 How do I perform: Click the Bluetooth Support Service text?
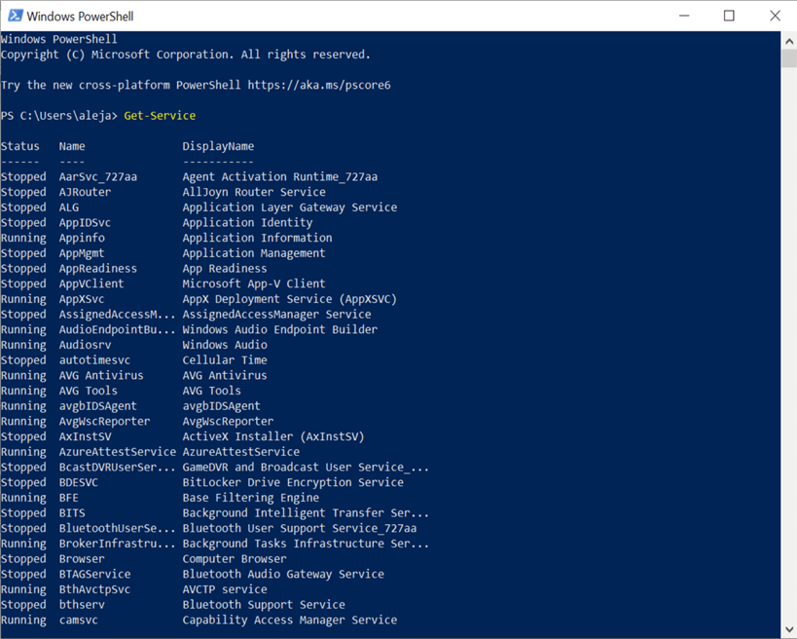point(264,604)
